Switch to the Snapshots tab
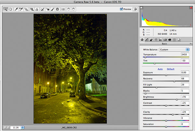Screen dimensions: 195x131 pyautogui.click(x=179, y=40)
